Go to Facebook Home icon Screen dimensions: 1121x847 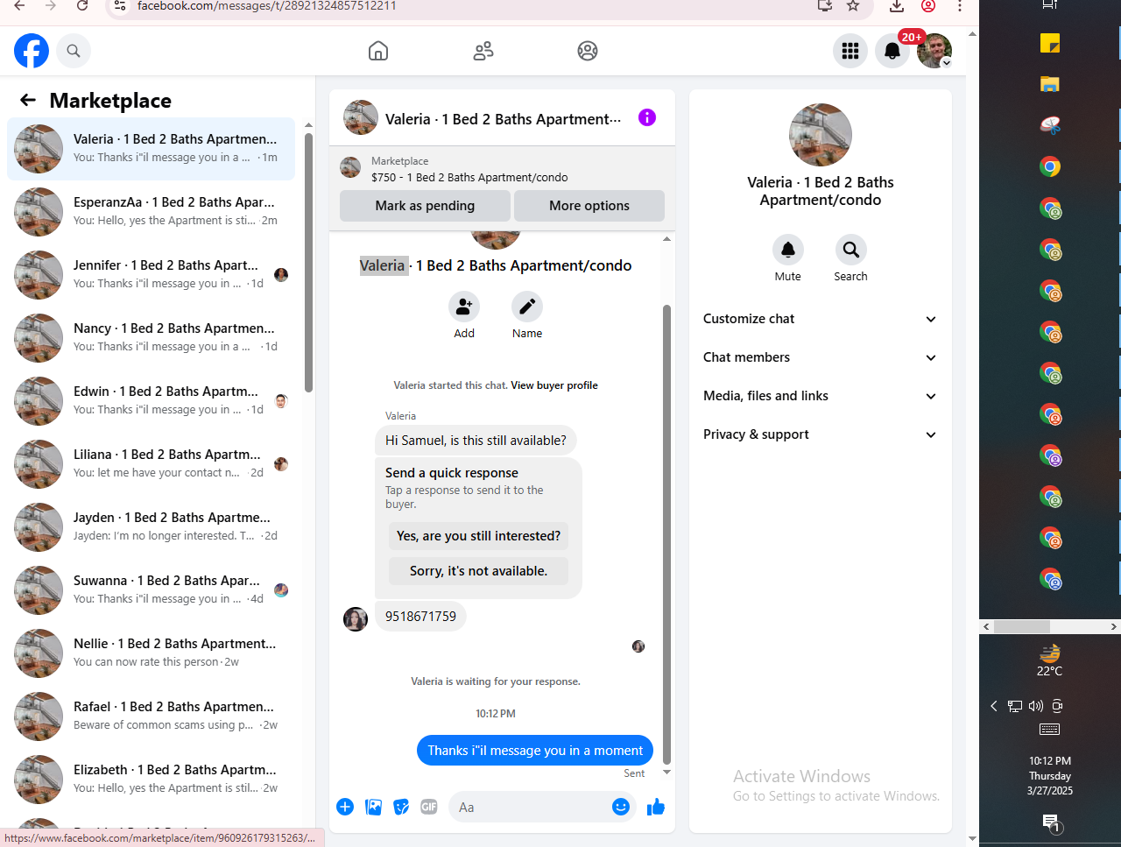(x=378, y=51)
